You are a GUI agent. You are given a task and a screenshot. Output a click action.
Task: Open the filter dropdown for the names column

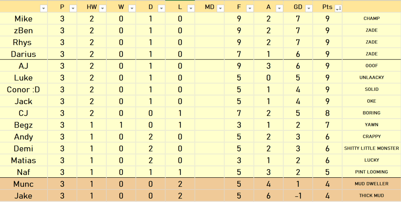[44, 8]
